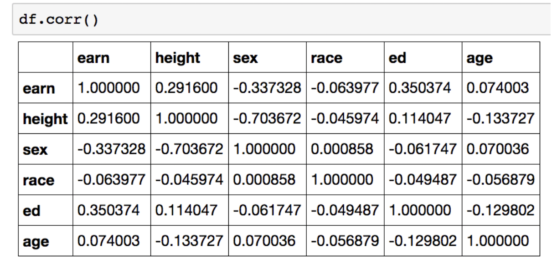Click 1.000000 in the earn row

pyautogui.click(x=110, y=87)
